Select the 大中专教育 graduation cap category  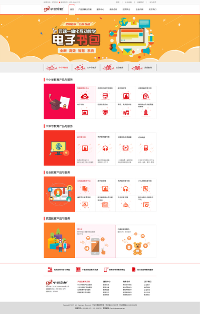pos(86,68)
